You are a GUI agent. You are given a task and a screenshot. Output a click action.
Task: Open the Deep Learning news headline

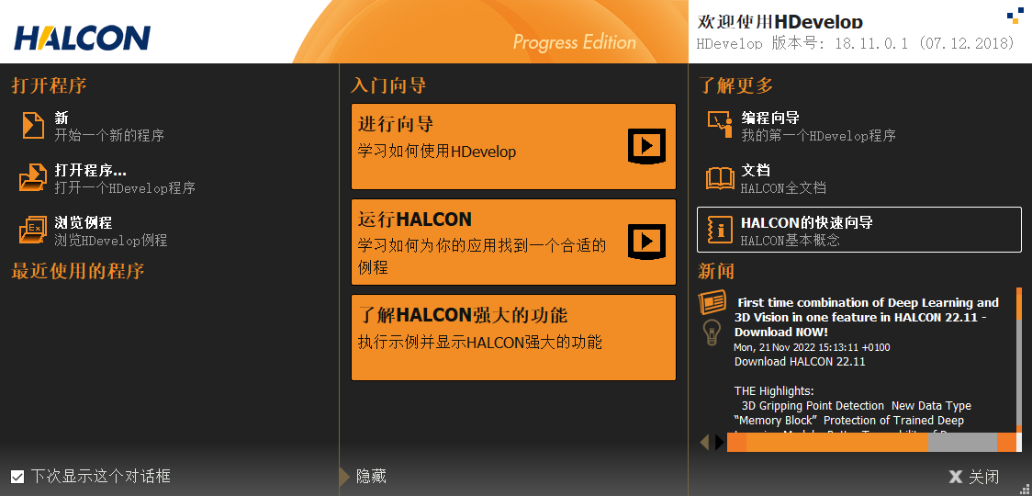click(866, 317)
